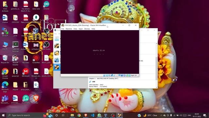
Task: Click USB devices icon in VM status bar
Action: click(x=114, y=75)
